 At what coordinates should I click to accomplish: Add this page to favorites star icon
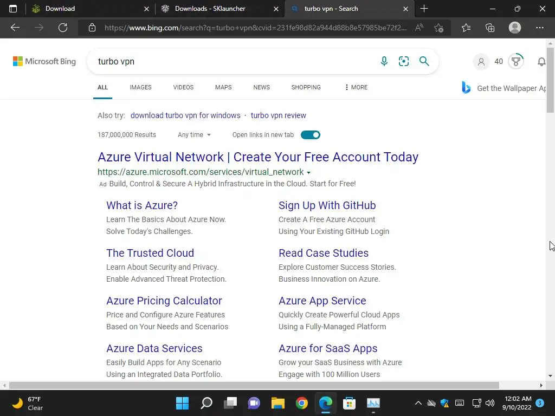tap(439, 28)
